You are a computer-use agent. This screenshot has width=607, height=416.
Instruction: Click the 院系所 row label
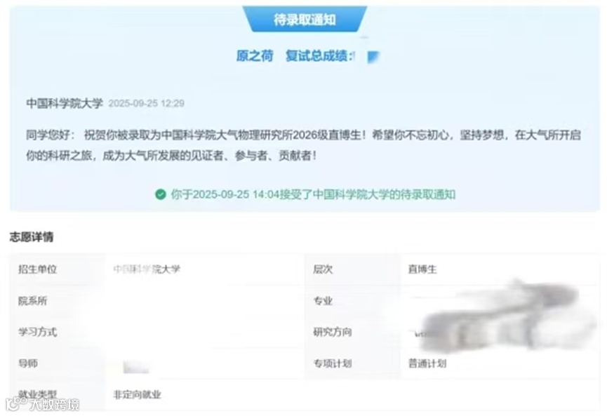32,301
